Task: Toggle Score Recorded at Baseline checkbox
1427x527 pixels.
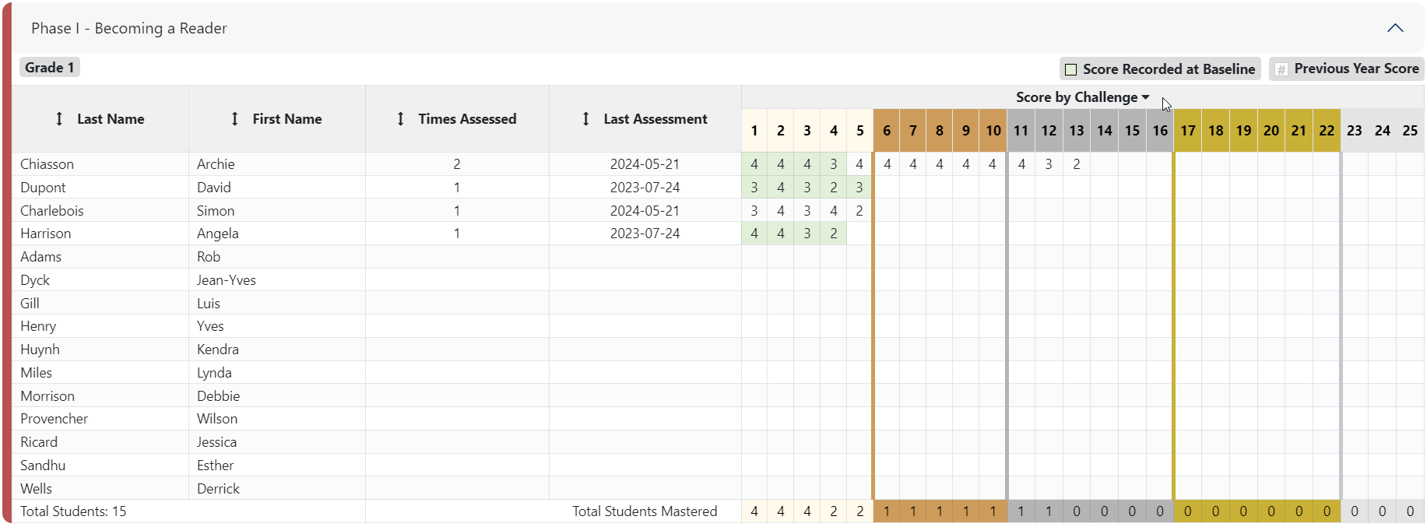Action: pyautogui.click(x=1071, y=69)
